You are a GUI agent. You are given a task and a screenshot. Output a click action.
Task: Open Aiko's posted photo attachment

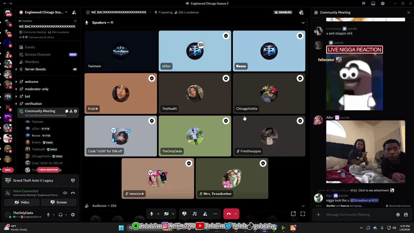(x=365, y=152)
